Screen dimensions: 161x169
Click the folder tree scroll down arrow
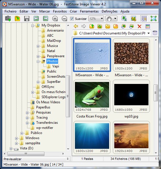(x=68, y=149)
